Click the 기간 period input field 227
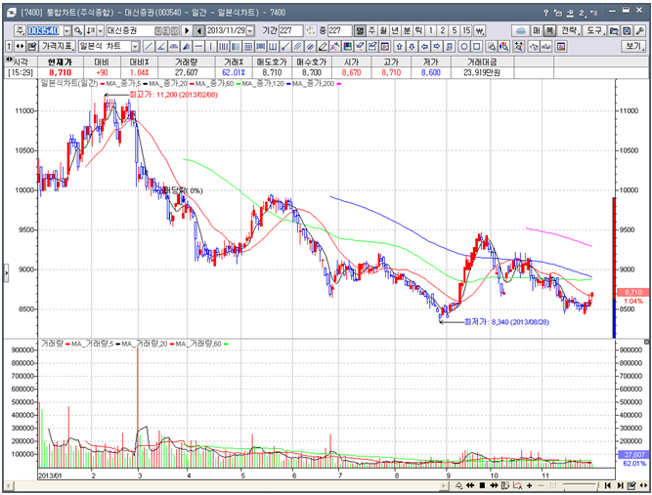 [291, 30]
